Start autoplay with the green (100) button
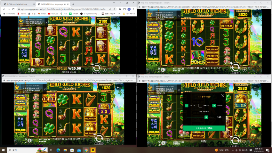This screenshot has height=153, width=272. coord(204,128)
